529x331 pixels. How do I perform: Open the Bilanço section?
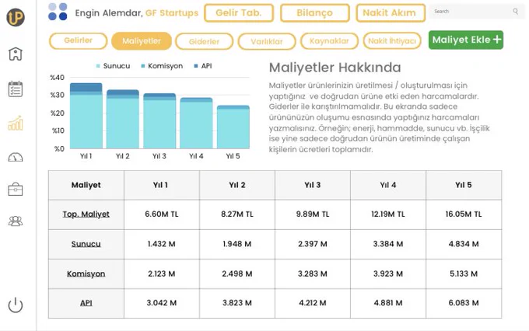click(x=314, y=12)
